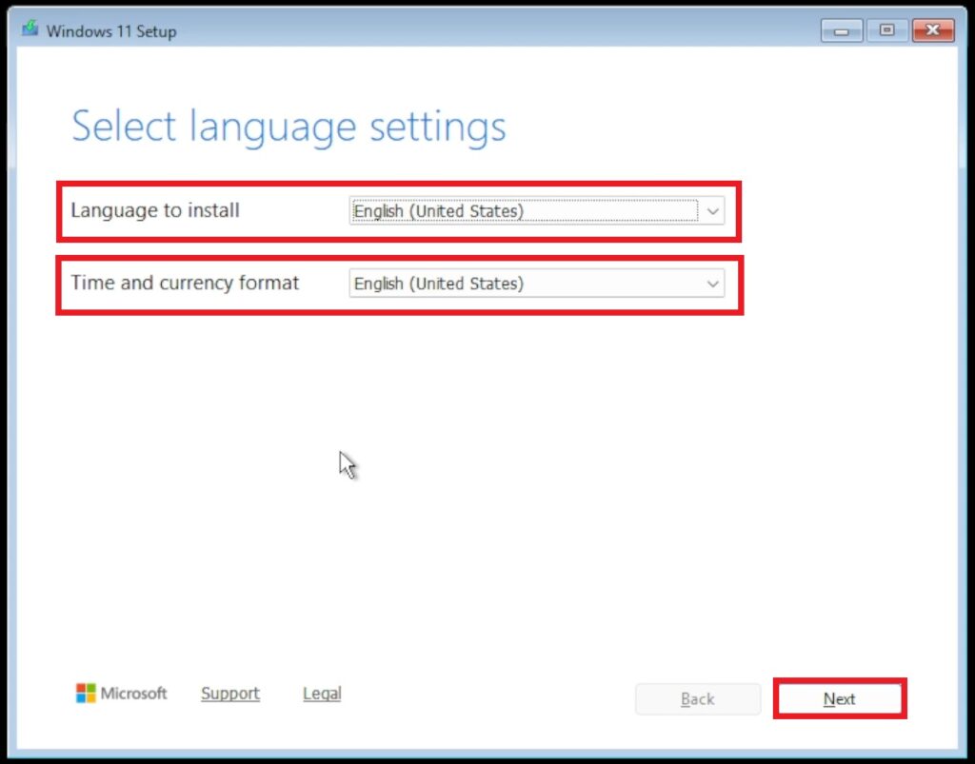Click the disabled Back button
The image size is (975, 764).
pyautogui.click(x=698, y=699)
